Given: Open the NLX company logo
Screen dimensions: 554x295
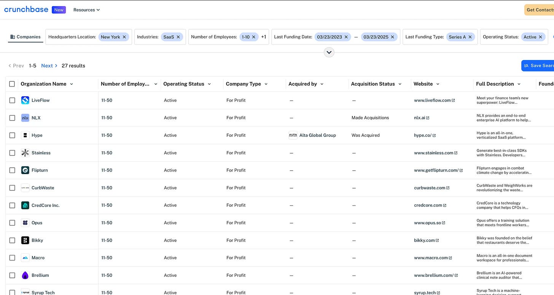Looking at the screenshot, I should pyautogui.click(x=25, y=118).
